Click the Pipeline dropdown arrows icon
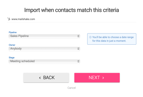 pyautogui.click(x=78, y=36)
